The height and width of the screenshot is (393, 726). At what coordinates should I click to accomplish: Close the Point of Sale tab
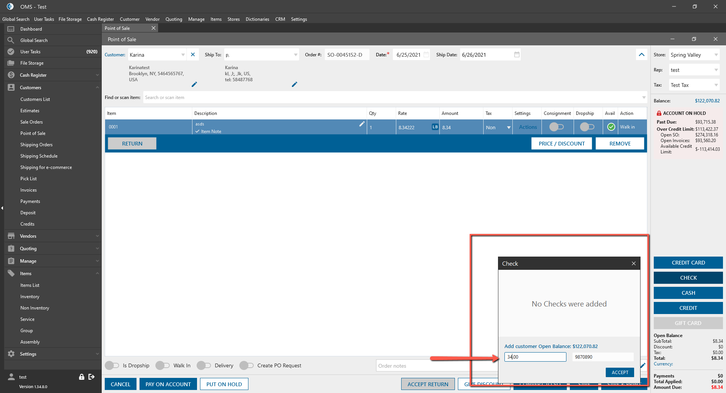154,28
